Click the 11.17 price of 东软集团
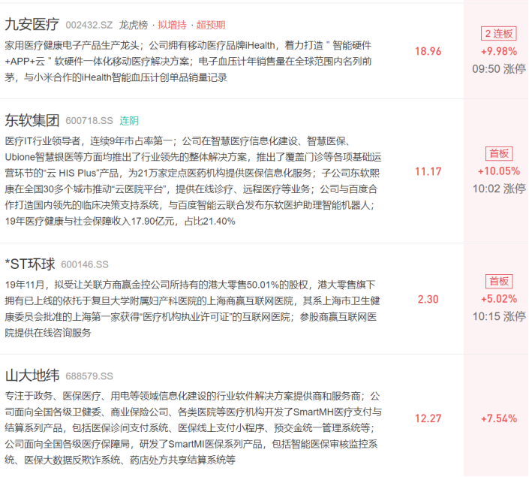The height and width of the screenshot is (477, 529). tap(428, 172)
